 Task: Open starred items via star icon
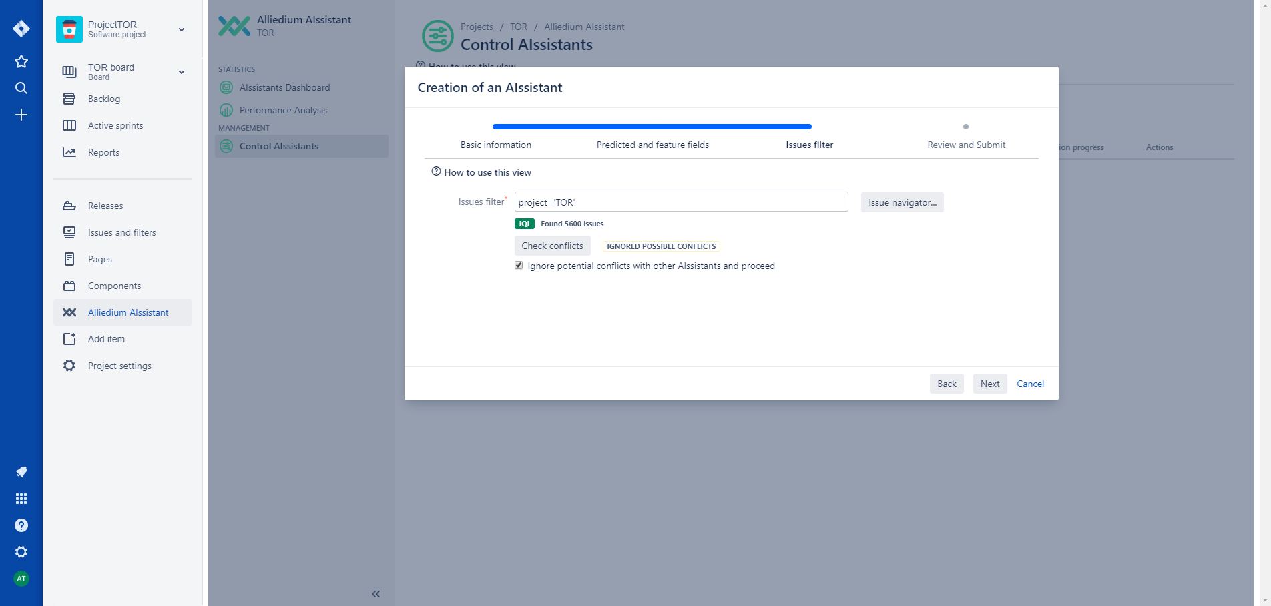point(21,61)
